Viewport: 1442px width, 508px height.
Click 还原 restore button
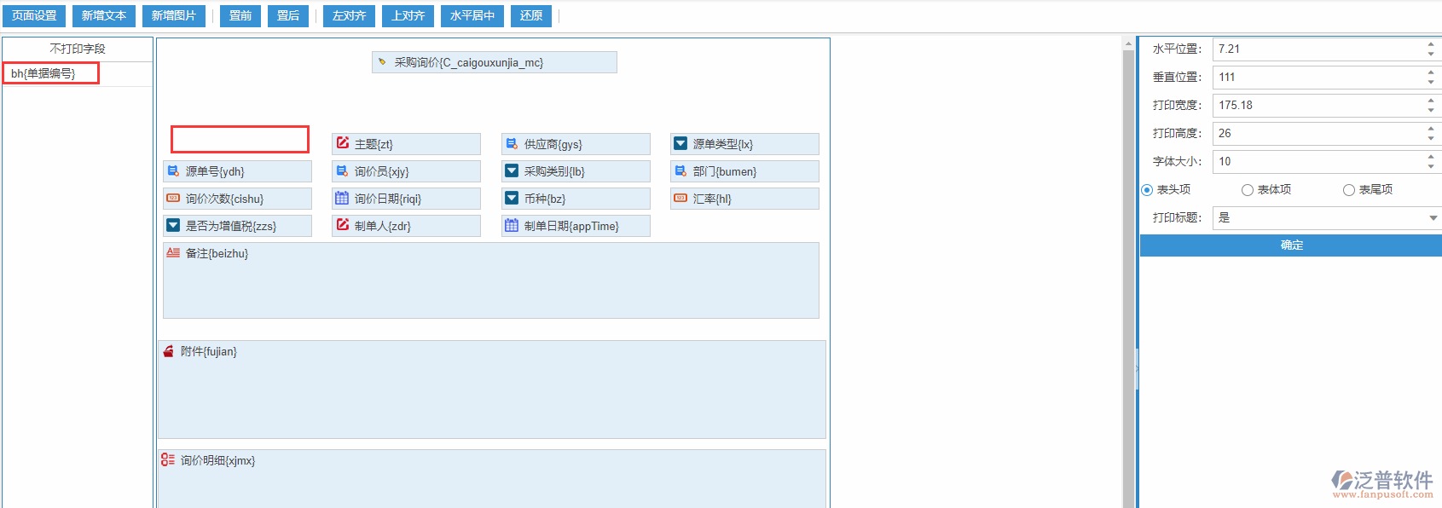(x=531, y=16)
